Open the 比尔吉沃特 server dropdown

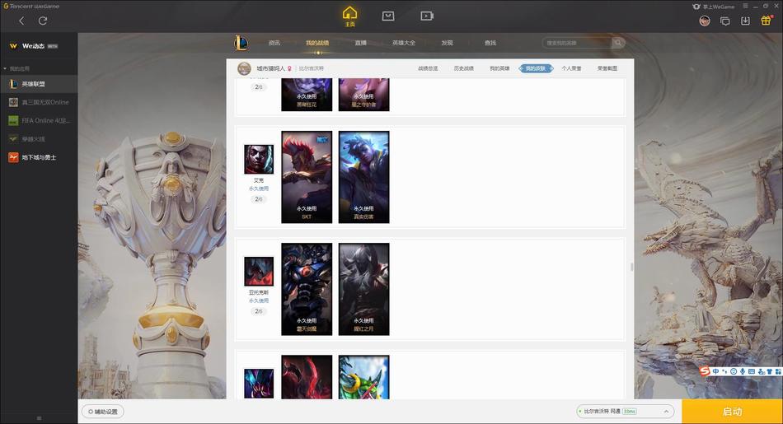point(626,412)
